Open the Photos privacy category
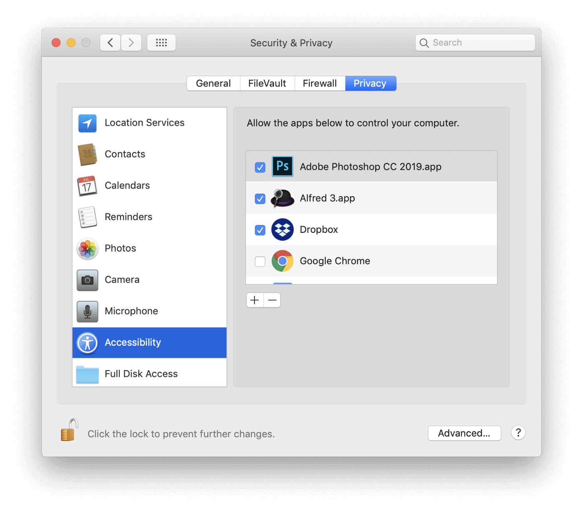The height and width of the screenshot is (512, 583). [x=120, y=248]
